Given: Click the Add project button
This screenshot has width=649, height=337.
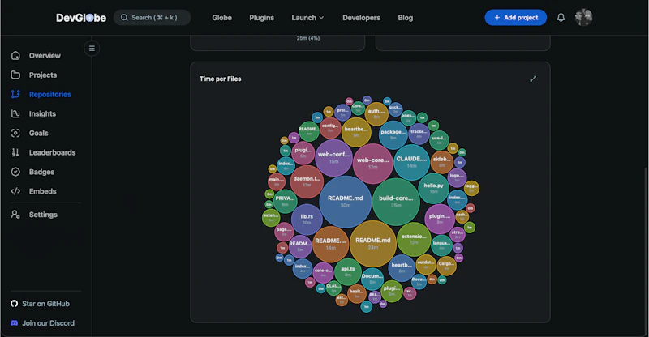Looking at the screenshot, I should click(x=516, y=17).
